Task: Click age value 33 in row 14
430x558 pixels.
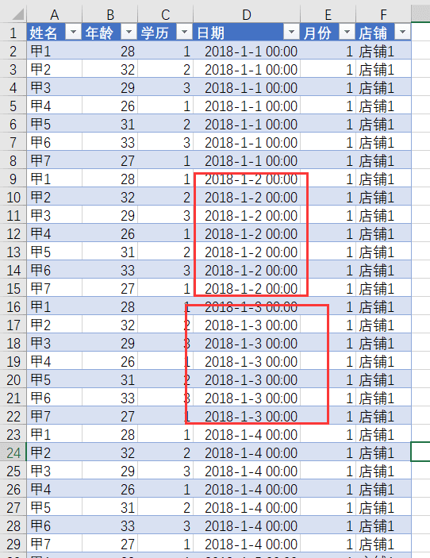Action: click(x=110, y=270)
